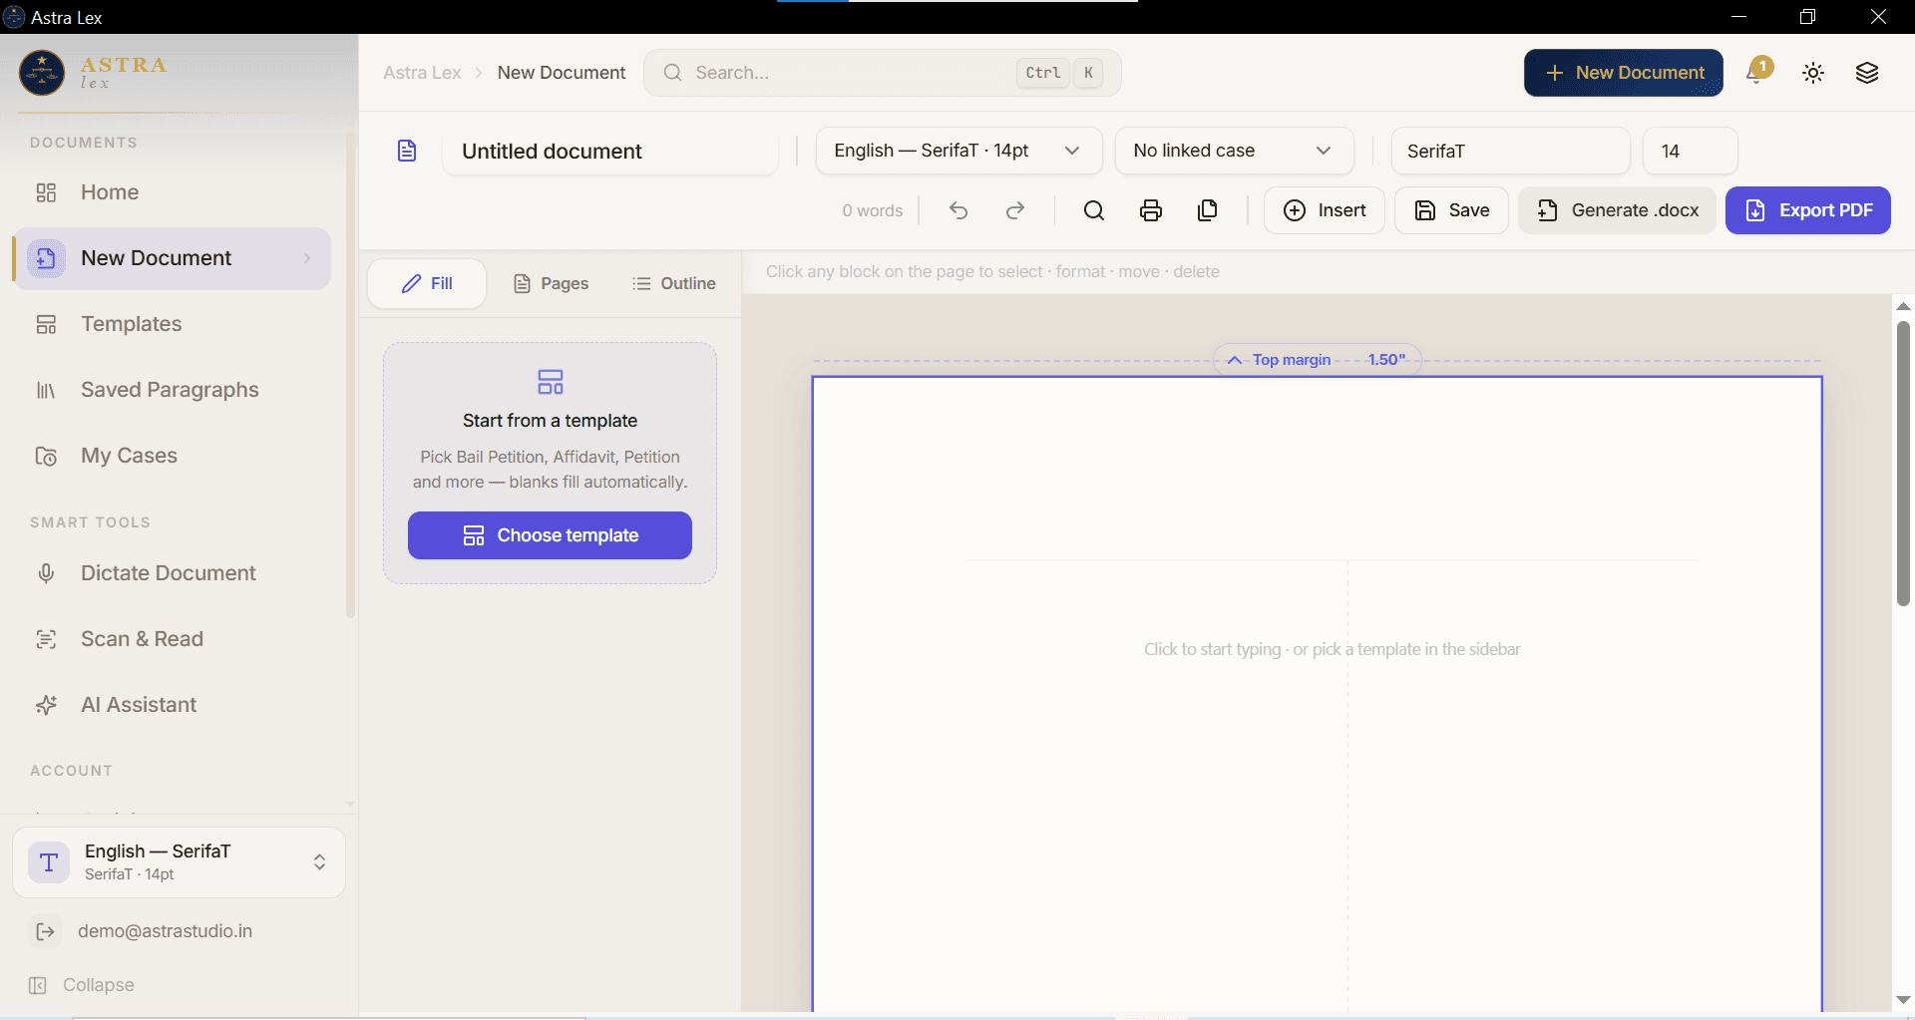The width and height of the screenshot is (1915, 1020).
Task: Switch to the Fill tab
Action: click(427, 283)
